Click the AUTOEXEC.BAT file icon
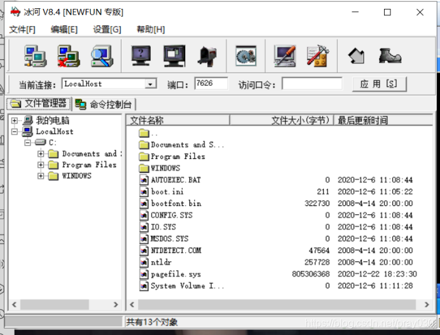This screenshot has height=335, width=440. tap(144, 180)
